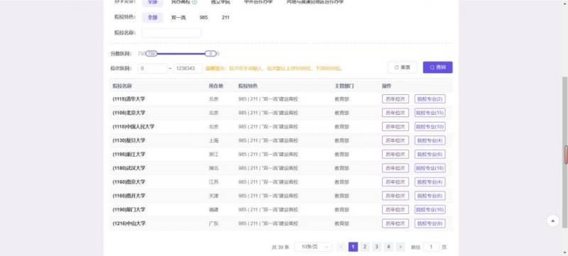
Task: Open 历年位次 for 浙江大学
Action: pyautogui.click(x=395, y=155)
